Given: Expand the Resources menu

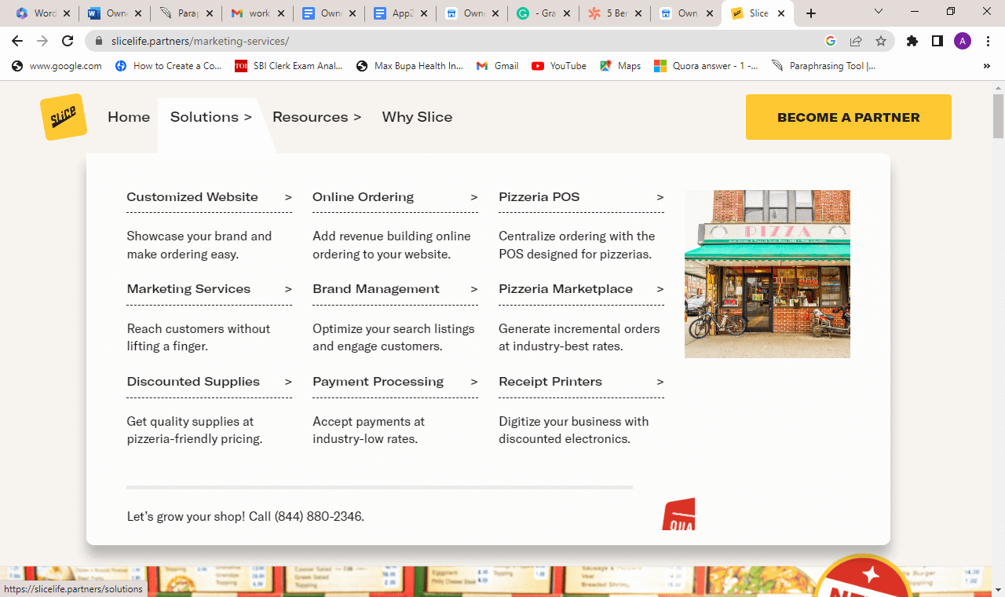Looking at the screenshot, I should pos(316,117).
